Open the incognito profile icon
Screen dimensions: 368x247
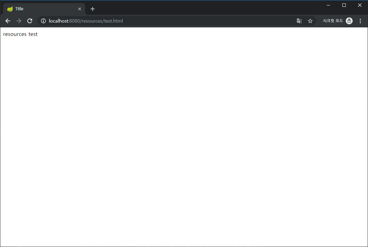coord(349,21)
